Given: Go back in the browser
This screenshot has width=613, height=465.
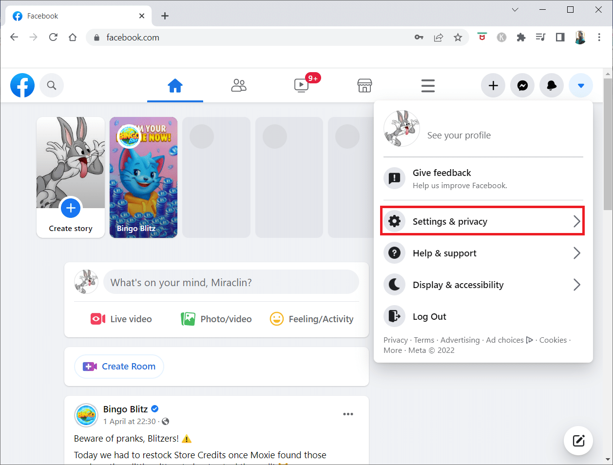Looking at the screenshot, I should 14,37.
